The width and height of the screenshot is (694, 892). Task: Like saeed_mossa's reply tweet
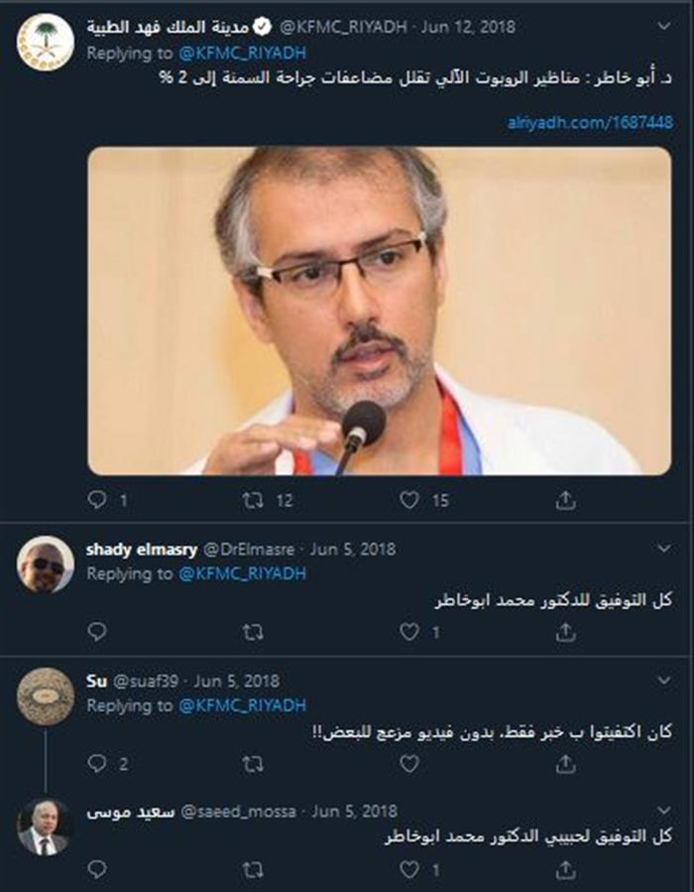(409, 868)
